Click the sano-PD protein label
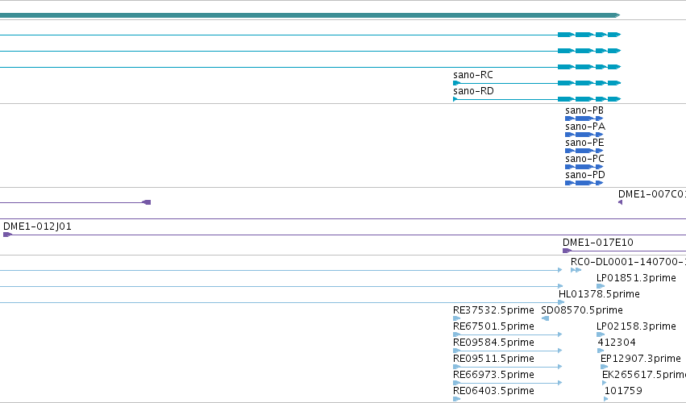The height and width of the screenshot is (403, 686). pyautogui.click(x=585, y=175)
